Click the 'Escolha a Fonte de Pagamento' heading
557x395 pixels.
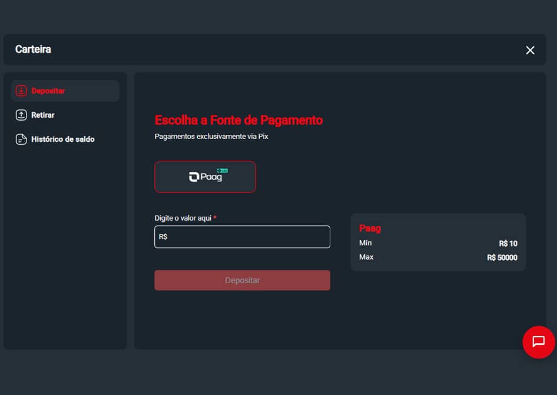238,120
